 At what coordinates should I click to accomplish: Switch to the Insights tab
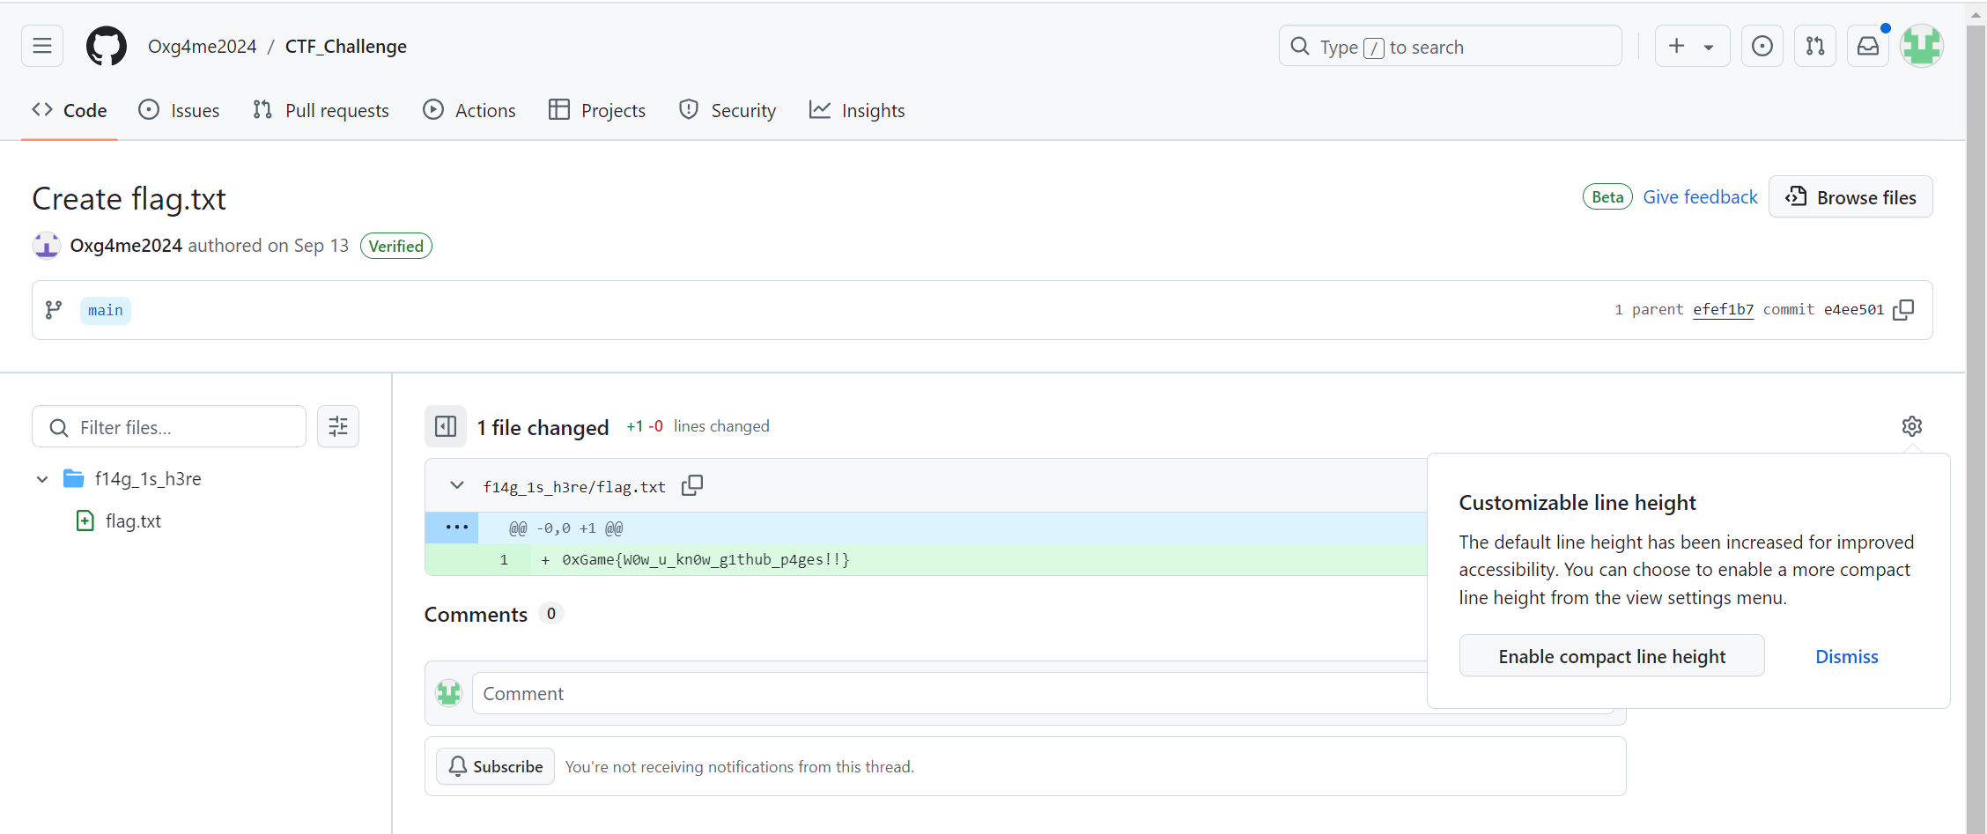857,110
